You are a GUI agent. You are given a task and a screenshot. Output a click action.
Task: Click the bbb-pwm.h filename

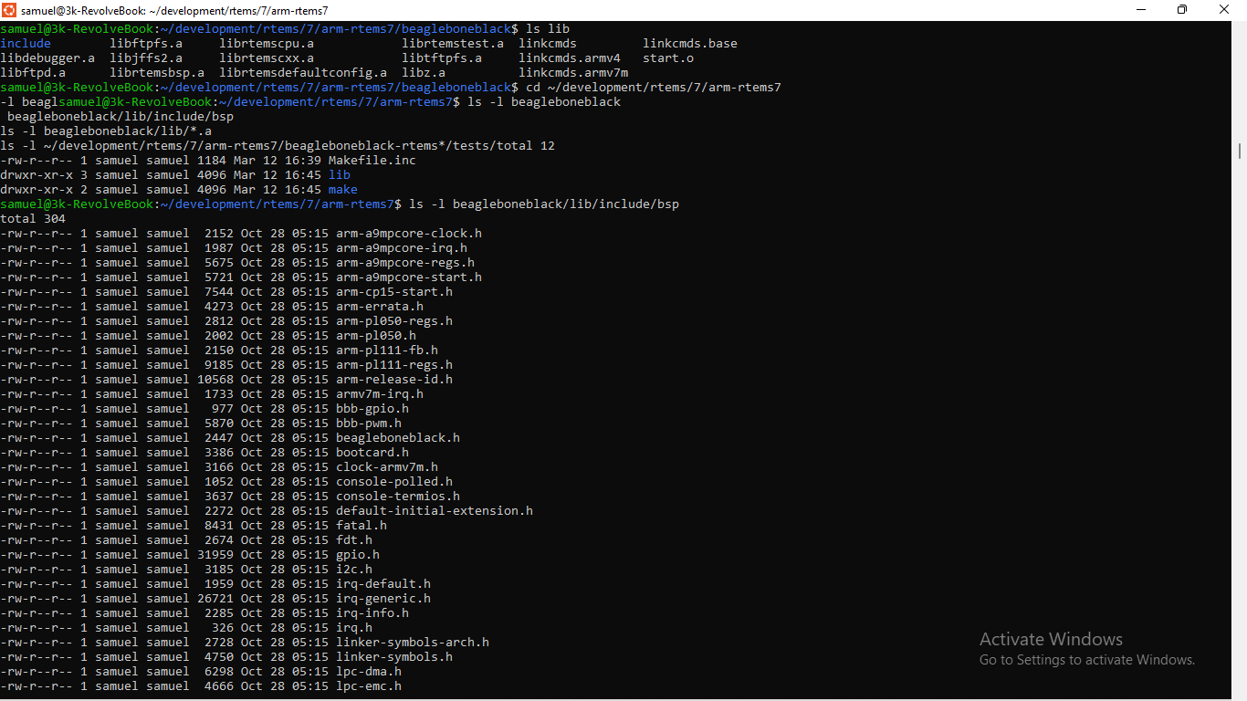(x=369, y=423)
